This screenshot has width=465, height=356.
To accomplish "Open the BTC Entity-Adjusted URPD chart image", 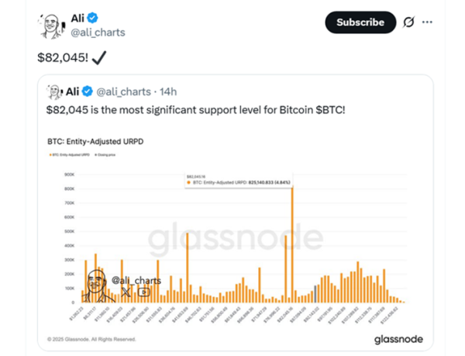I will pyautogui.click(x=232, y=240).
